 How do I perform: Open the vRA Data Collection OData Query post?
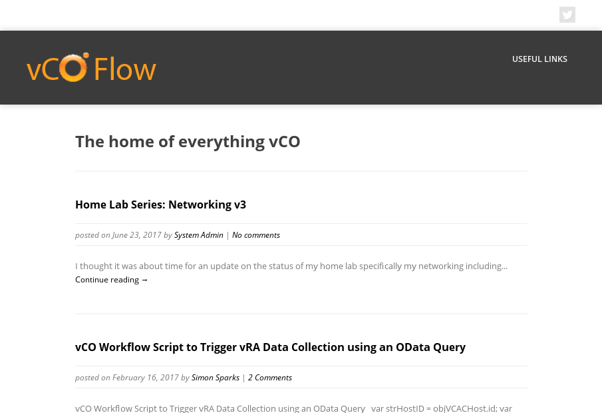click(x=270, y=347)
